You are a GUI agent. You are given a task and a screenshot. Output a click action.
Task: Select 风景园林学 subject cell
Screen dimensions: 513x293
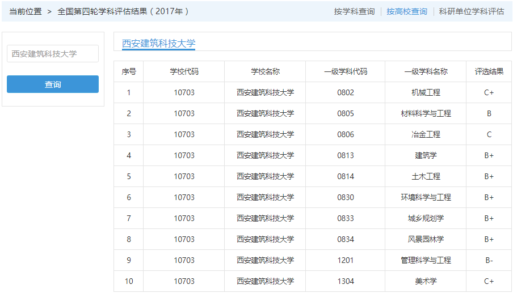click(x=426, y=239)
